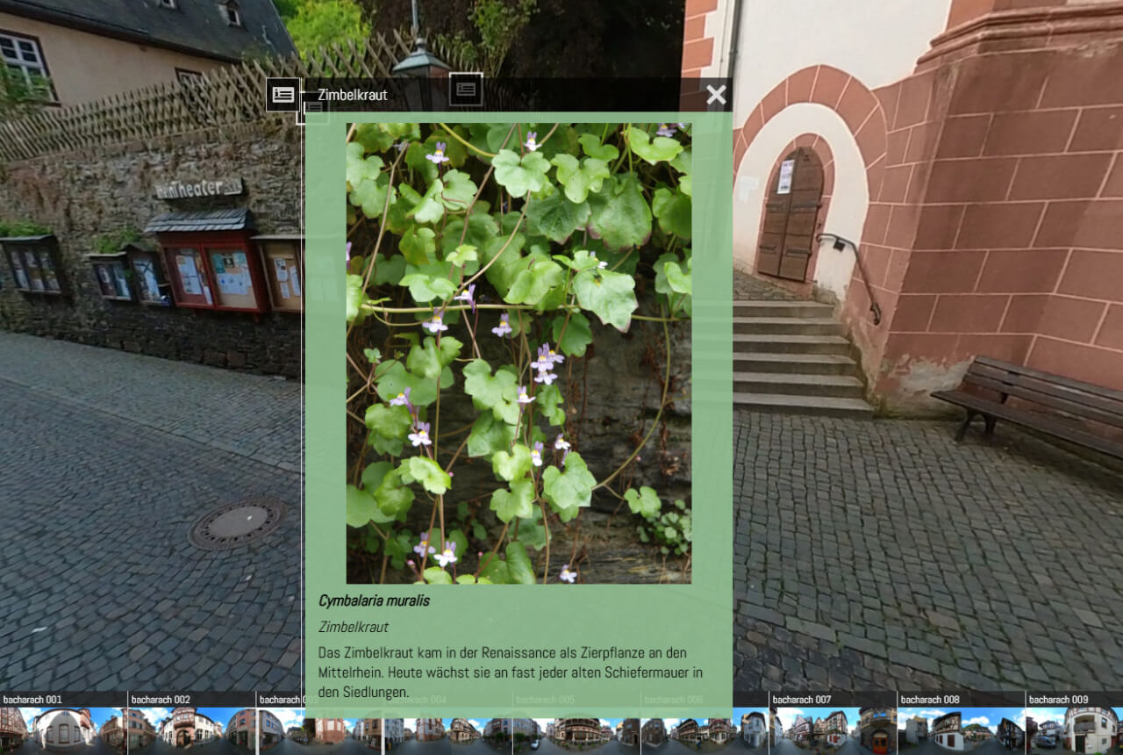
Task: Click the Cymbalaria muralis plant photo
Action: (x=521, y=351)
